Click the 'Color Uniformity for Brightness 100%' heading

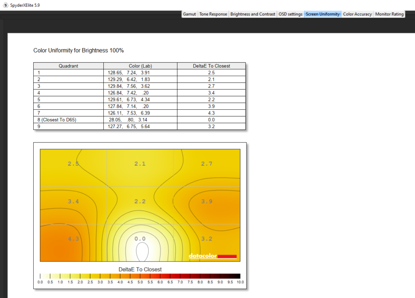click(78, 51)
